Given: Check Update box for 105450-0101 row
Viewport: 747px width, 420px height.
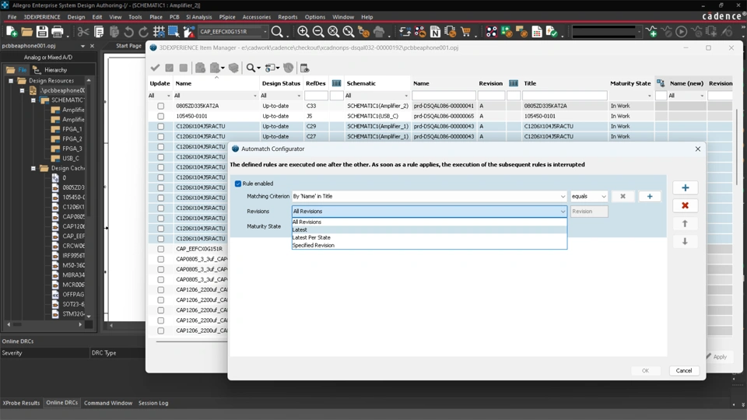Looking at the screenshot, I should pyautogui.click(x=160, y=116).
